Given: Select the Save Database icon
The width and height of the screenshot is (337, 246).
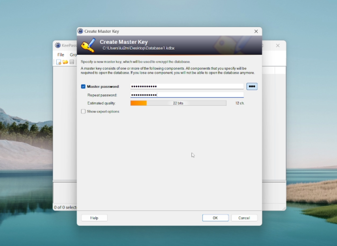Looking at the screenshot, I should pyautogui.click(x=72, y=62).
